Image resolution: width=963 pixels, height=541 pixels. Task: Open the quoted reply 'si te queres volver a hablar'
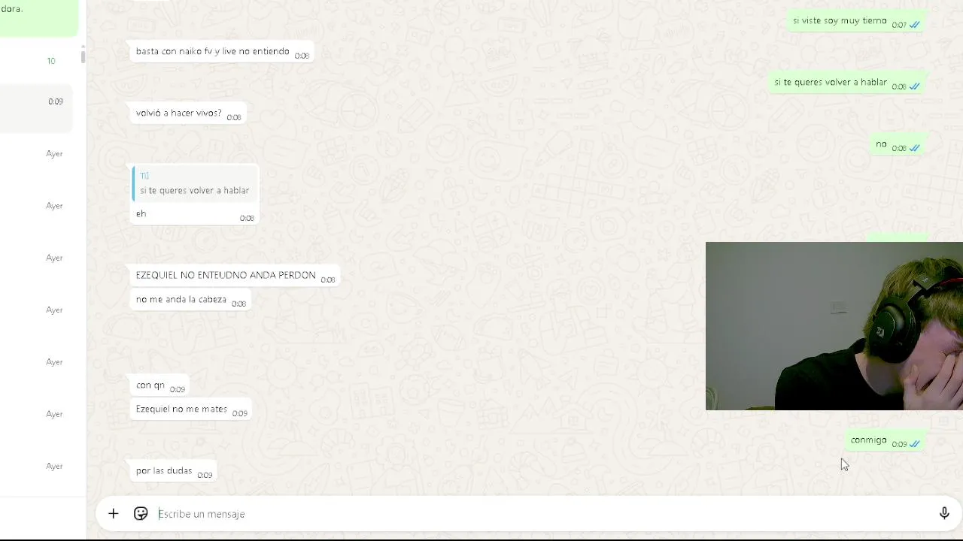point(195,184)
